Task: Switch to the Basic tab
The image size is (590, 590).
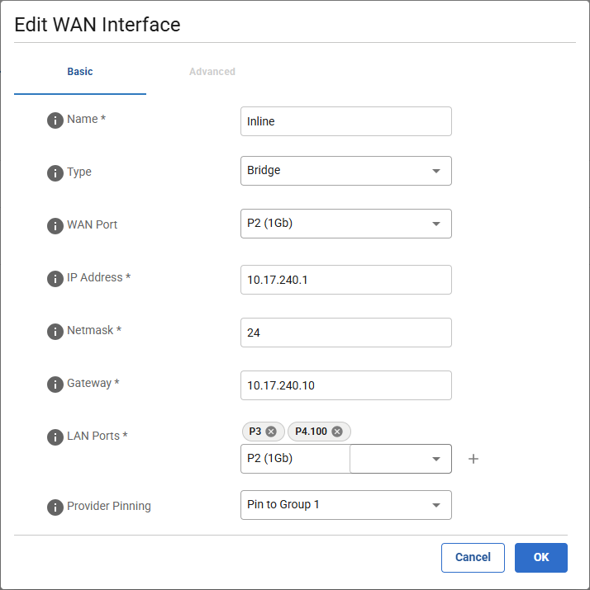Action: coord(80,72)
